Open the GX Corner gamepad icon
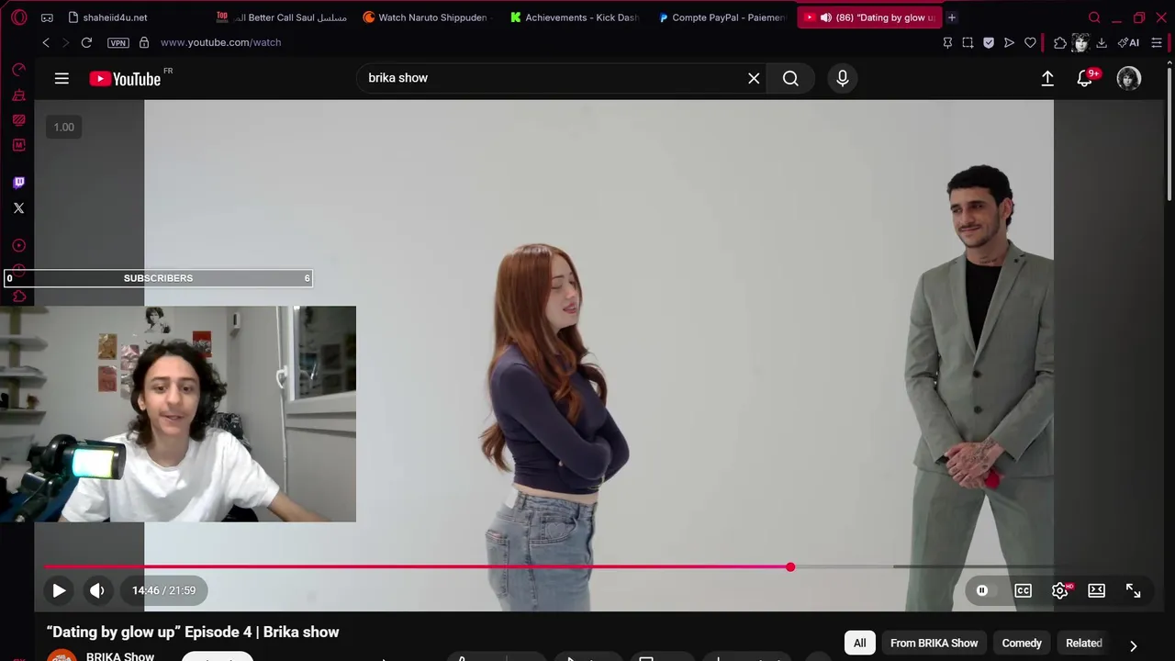 click(x=47, y=17)
